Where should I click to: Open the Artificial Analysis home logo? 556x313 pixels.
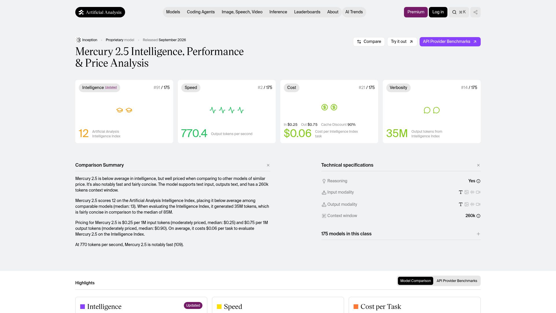(x=100, y=12)
